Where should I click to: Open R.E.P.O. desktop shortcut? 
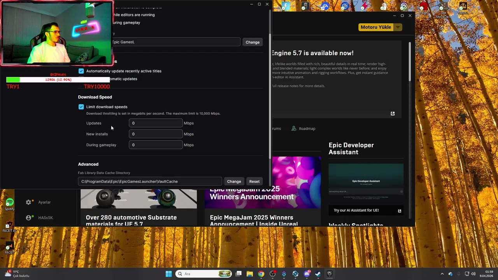point(463,8)
